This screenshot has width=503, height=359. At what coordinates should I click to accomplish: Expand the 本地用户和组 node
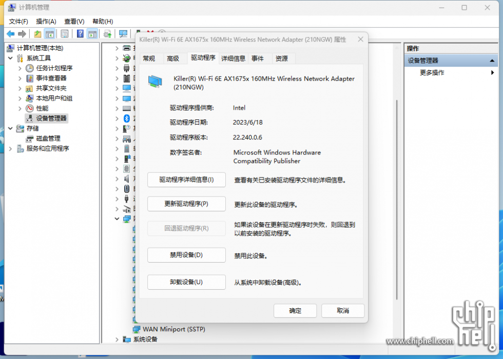pos(20,98)
